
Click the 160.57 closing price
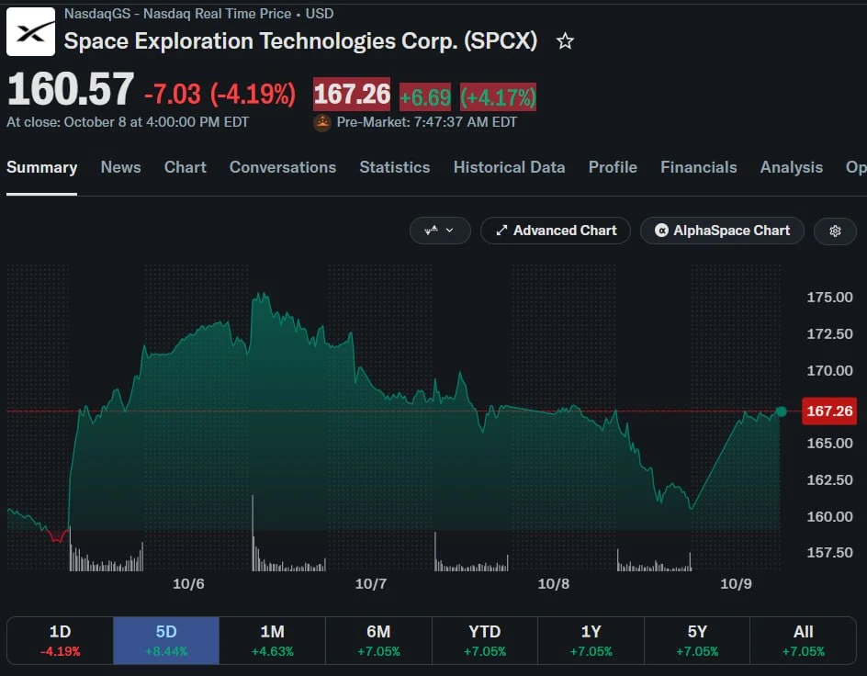71,89
